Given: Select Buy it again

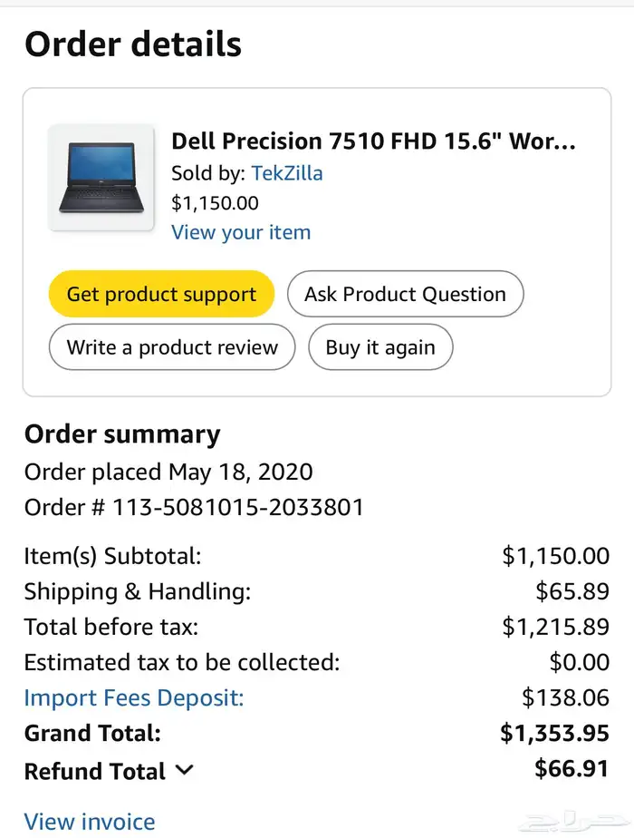Looking at the screenshot, I should click(380, 347).
